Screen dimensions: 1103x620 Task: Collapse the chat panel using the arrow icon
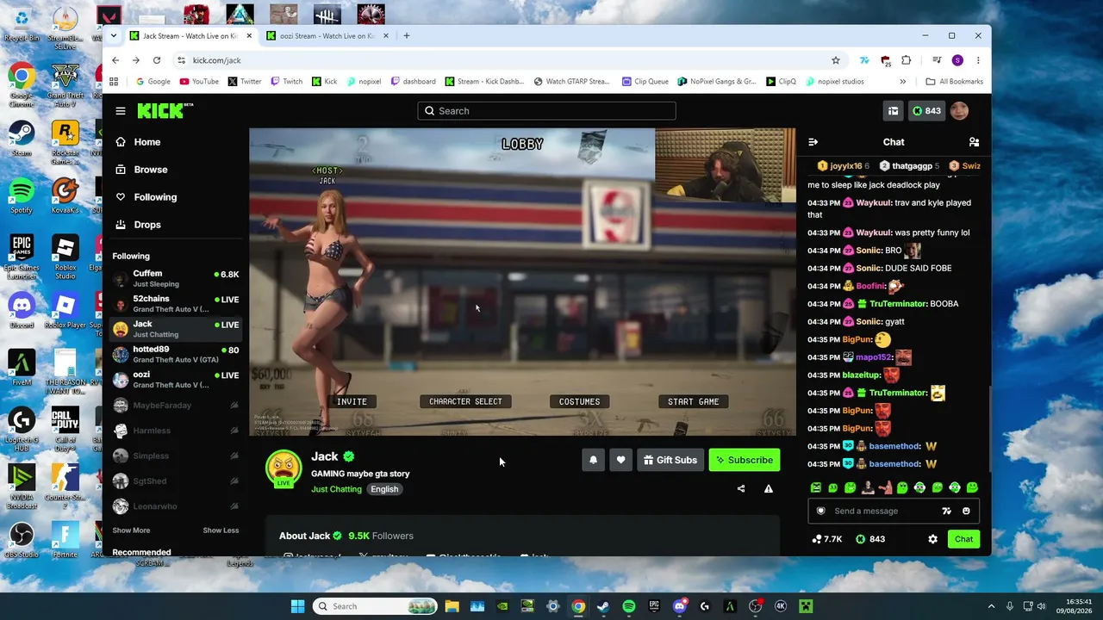click(x=813, y=142)
